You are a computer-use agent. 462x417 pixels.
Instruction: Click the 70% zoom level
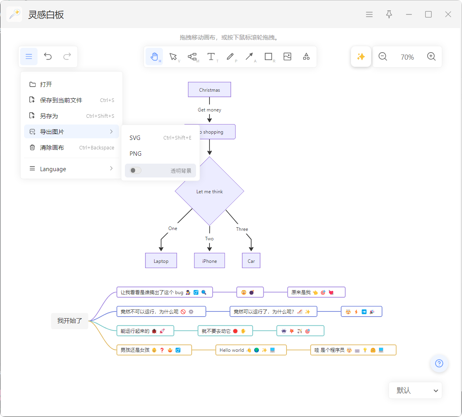[x=407, y=57]
